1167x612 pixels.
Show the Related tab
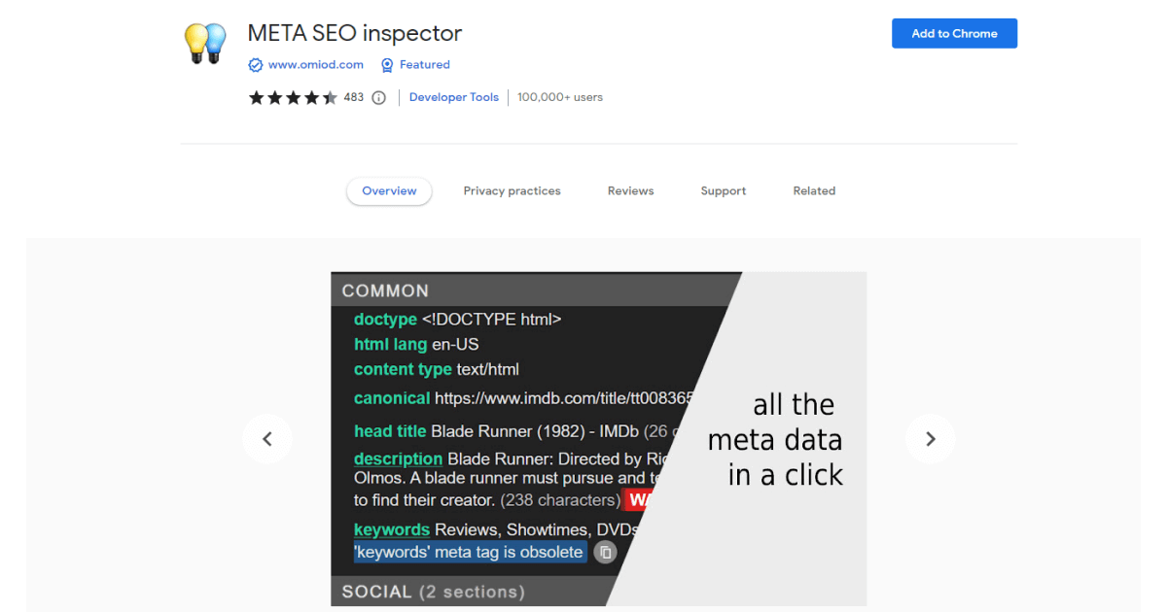point(814,191)
